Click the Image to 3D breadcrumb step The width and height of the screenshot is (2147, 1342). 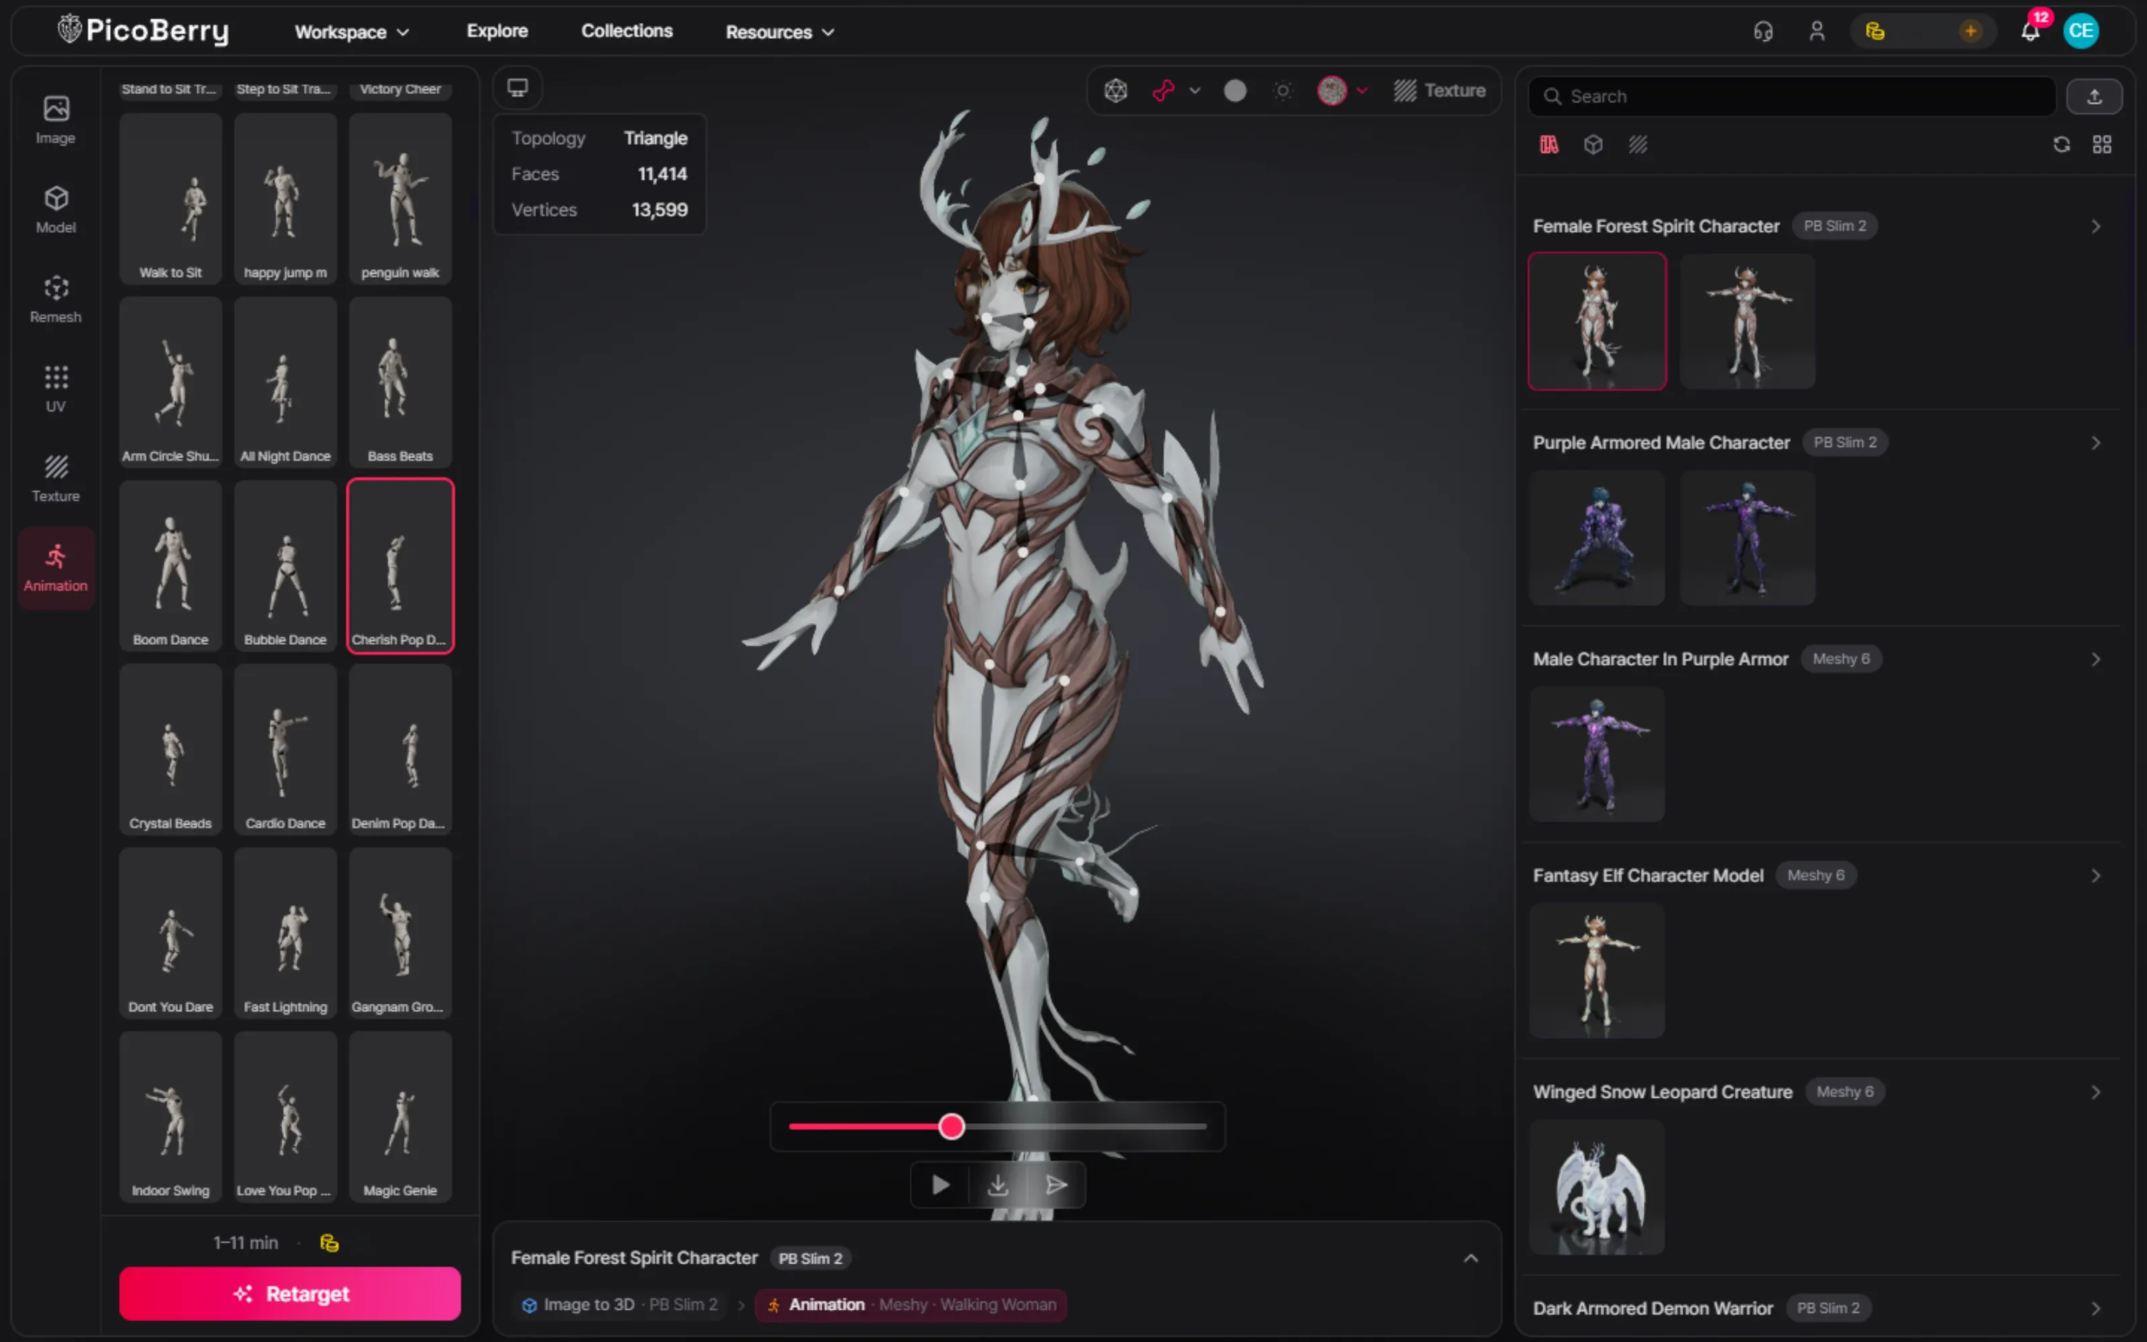pos(620,1304)
